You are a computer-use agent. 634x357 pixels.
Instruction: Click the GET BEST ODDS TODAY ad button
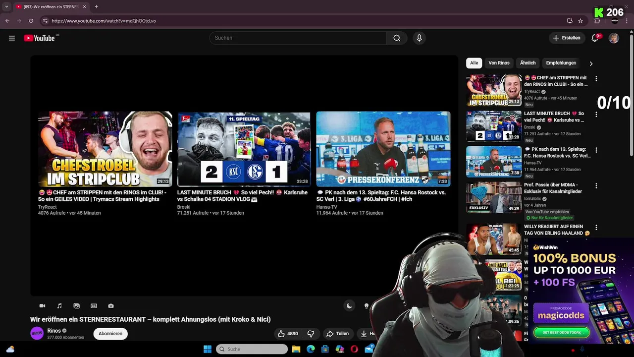tap(561, 332)
